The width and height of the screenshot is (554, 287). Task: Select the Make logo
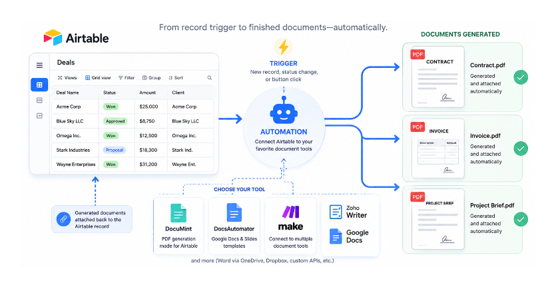[x=290, y=218]
